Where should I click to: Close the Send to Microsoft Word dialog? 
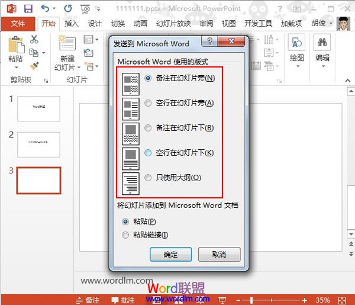pos(231,41)
